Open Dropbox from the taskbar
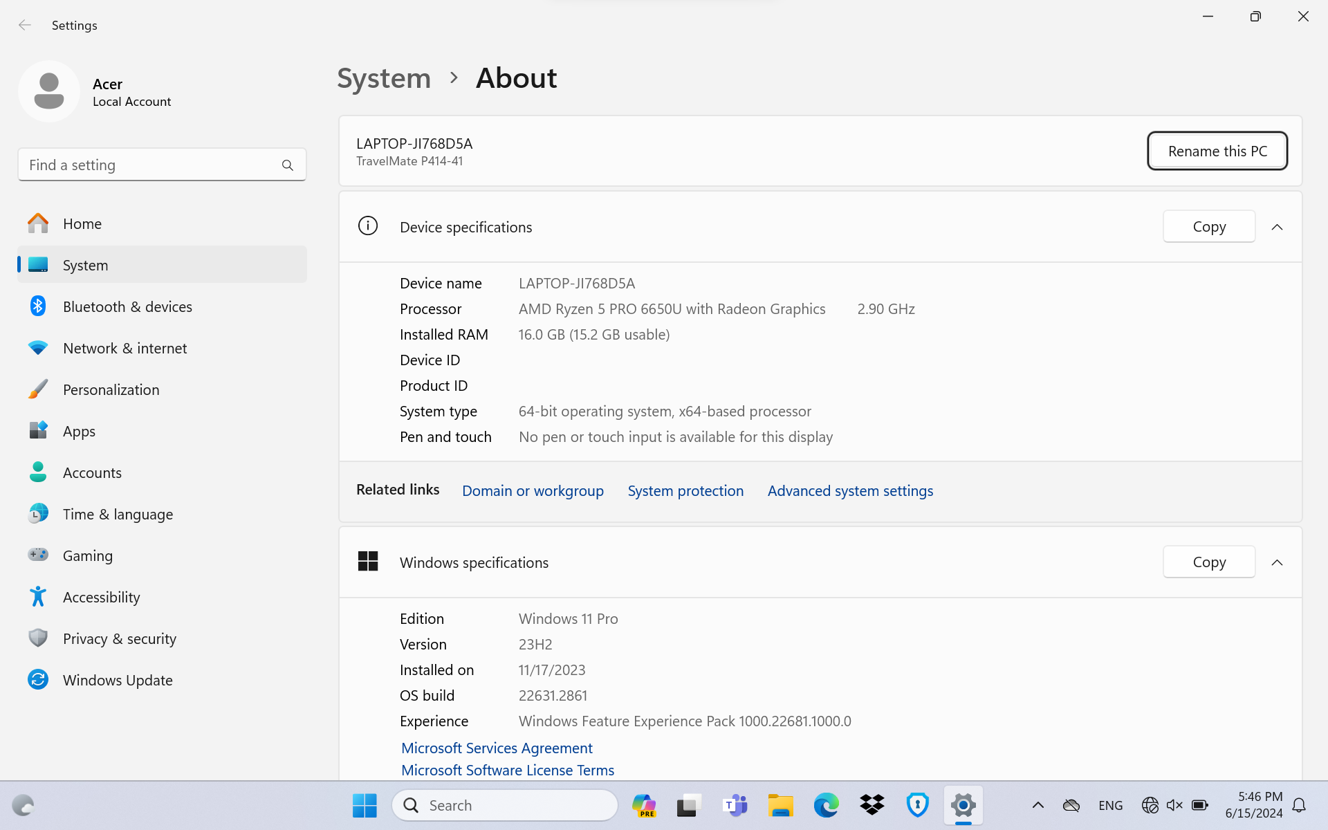Screen dimensions: 1328x830 click(x=871, y=805)
